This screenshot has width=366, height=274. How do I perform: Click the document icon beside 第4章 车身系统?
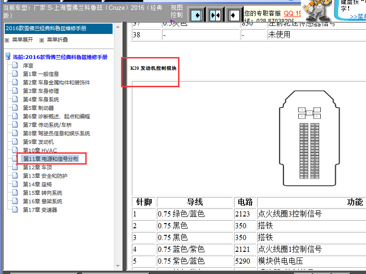point(15,99)
